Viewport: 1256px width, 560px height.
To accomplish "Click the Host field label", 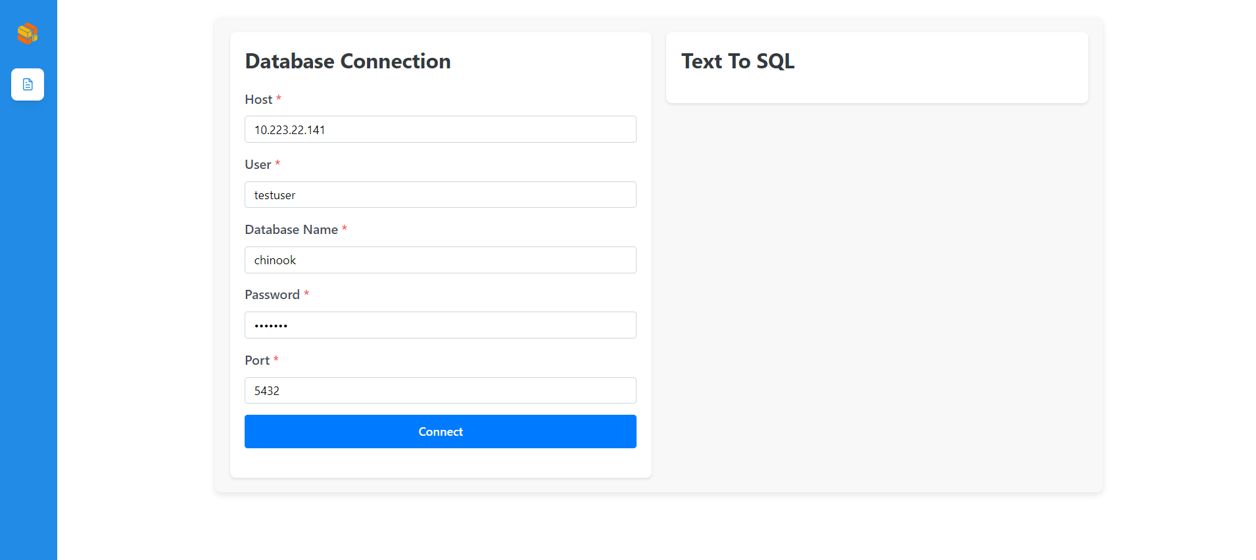I will click(x=257, y=99).
